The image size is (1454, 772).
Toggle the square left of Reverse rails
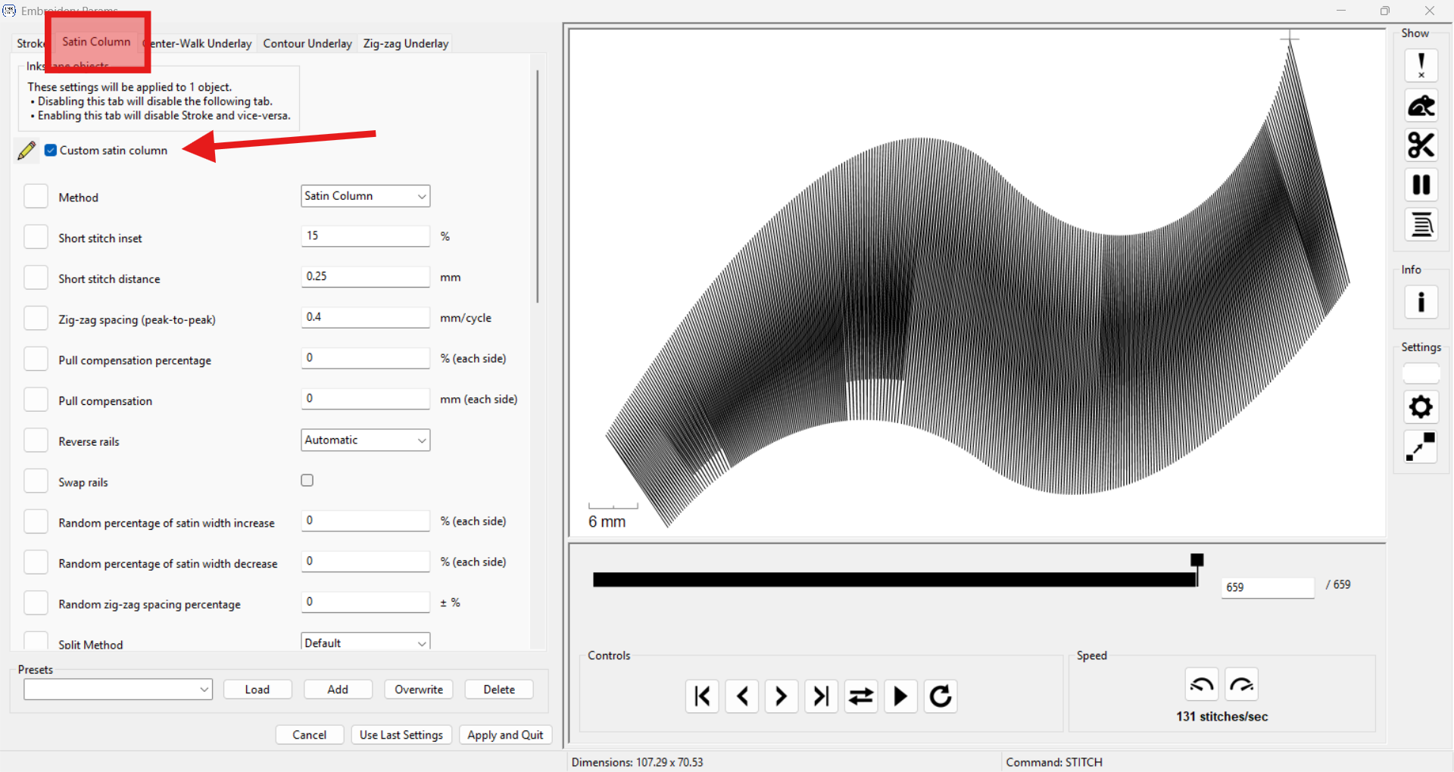pyautogui.click(x=36, y=440)
